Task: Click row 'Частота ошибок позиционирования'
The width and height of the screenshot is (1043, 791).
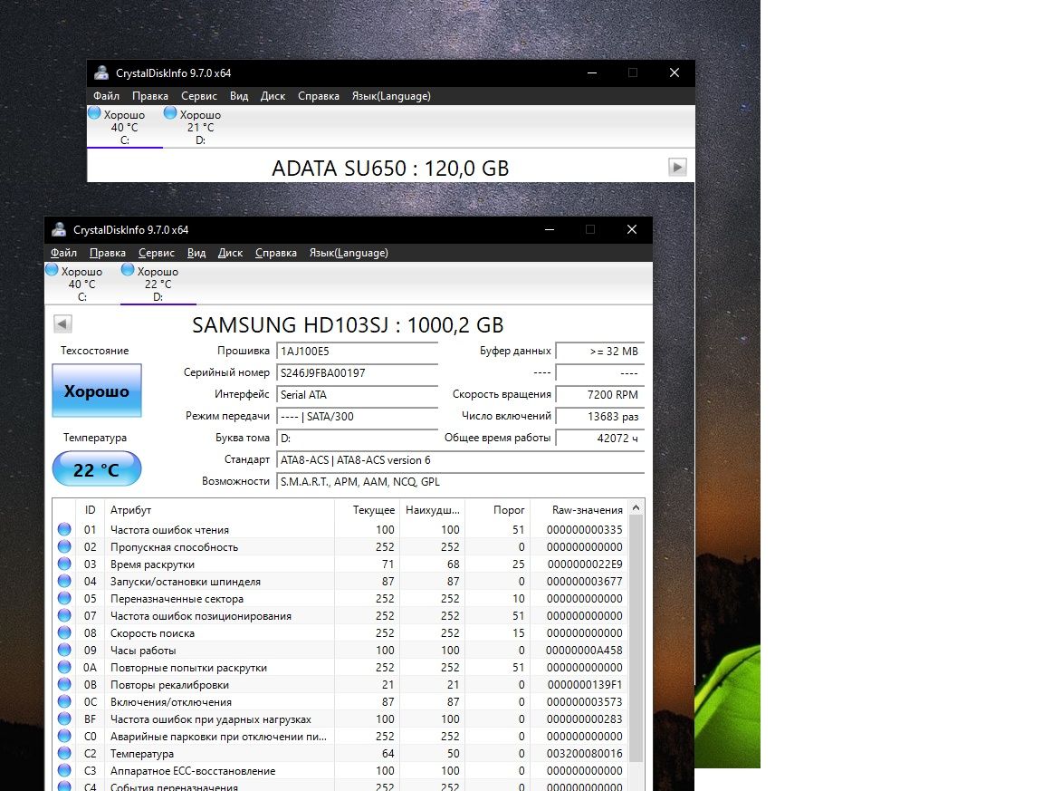Action: click(x=340, y=616)
